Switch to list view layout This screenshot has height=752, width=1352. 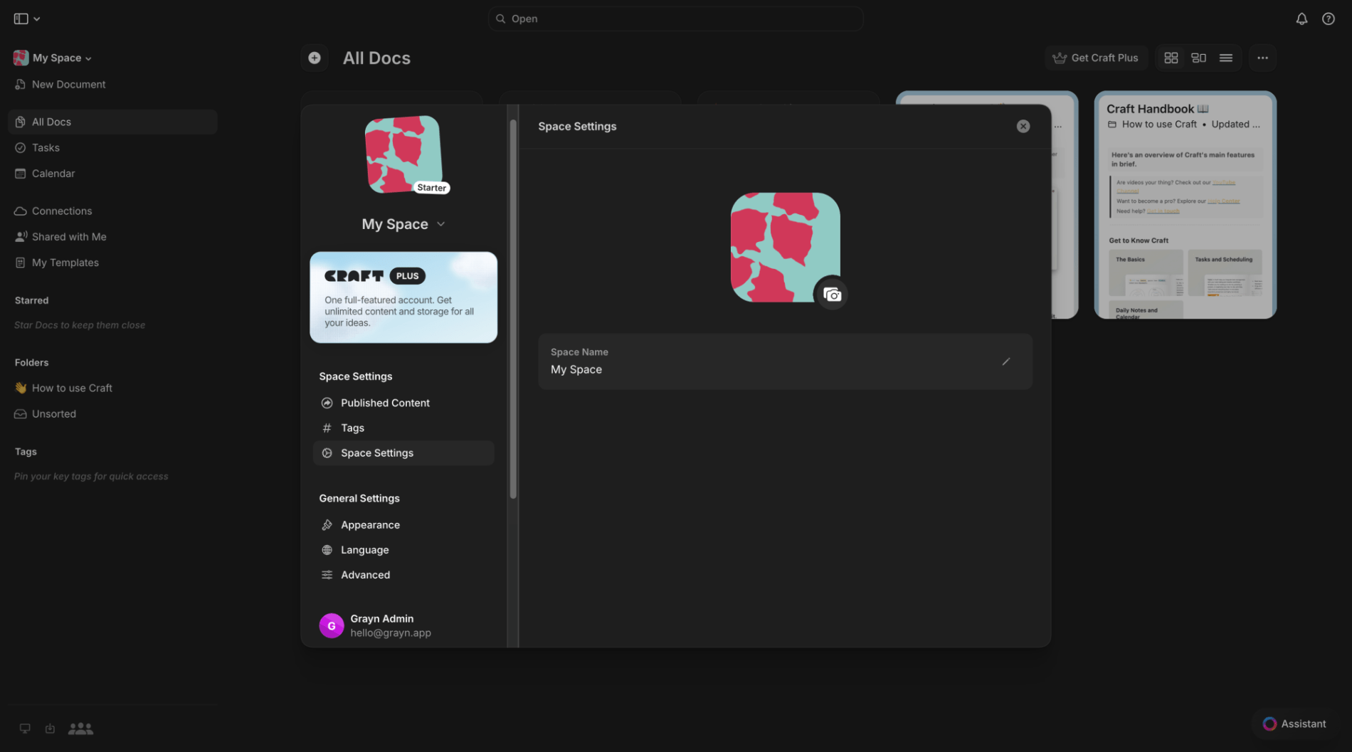pos(1226,58)
